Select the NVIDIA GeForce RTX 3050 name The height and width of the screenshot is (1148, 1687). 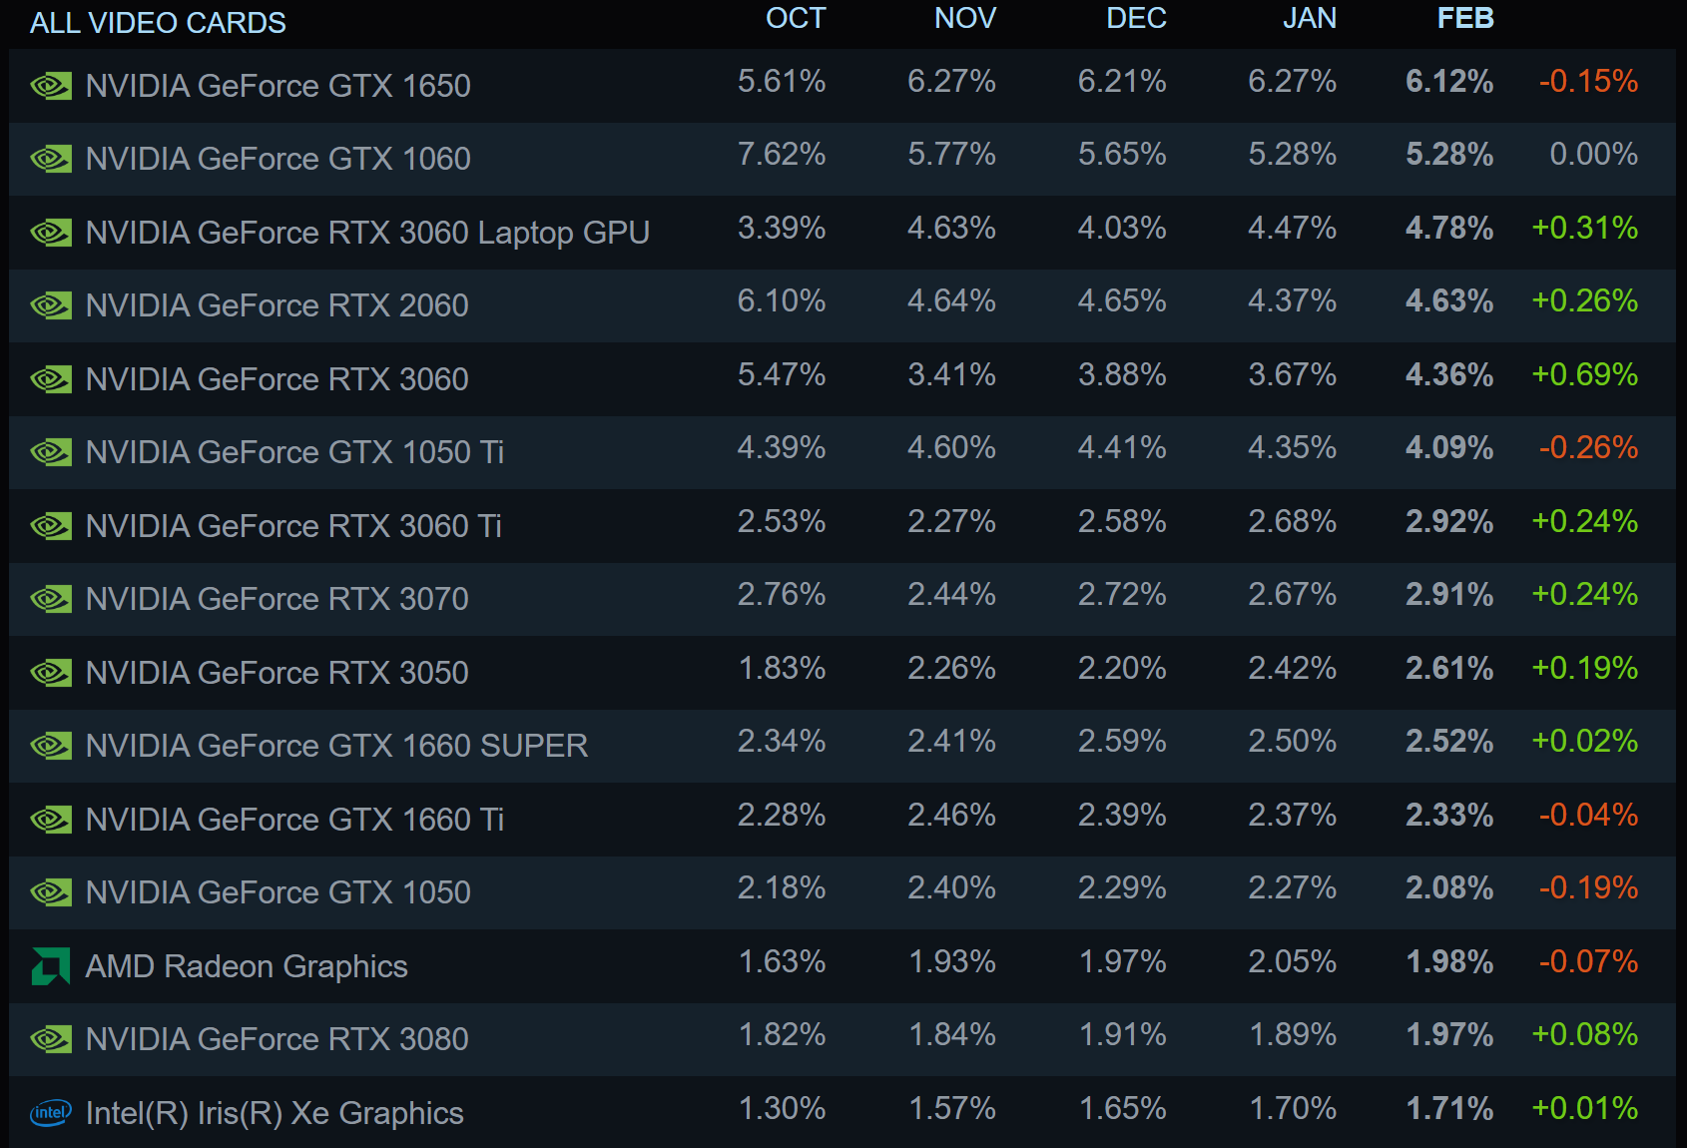point(277,673)
